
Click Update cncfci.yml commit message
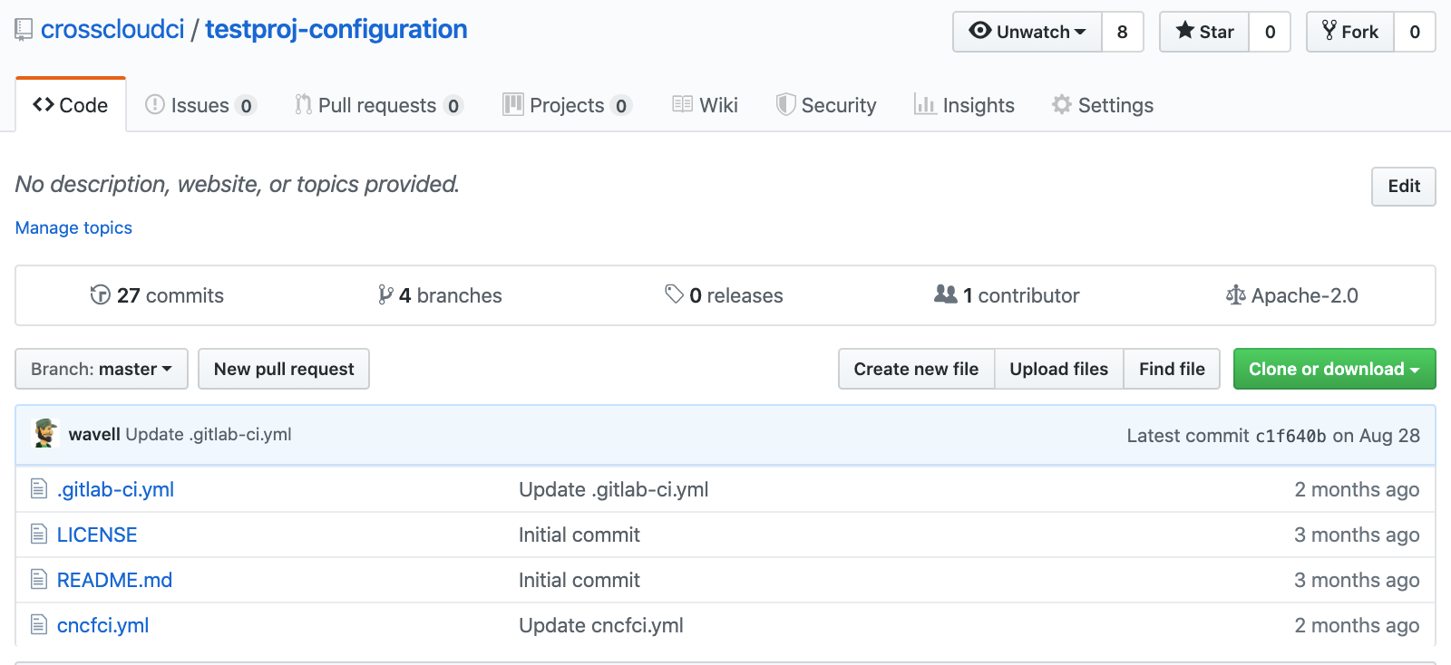tap(601, 625)
